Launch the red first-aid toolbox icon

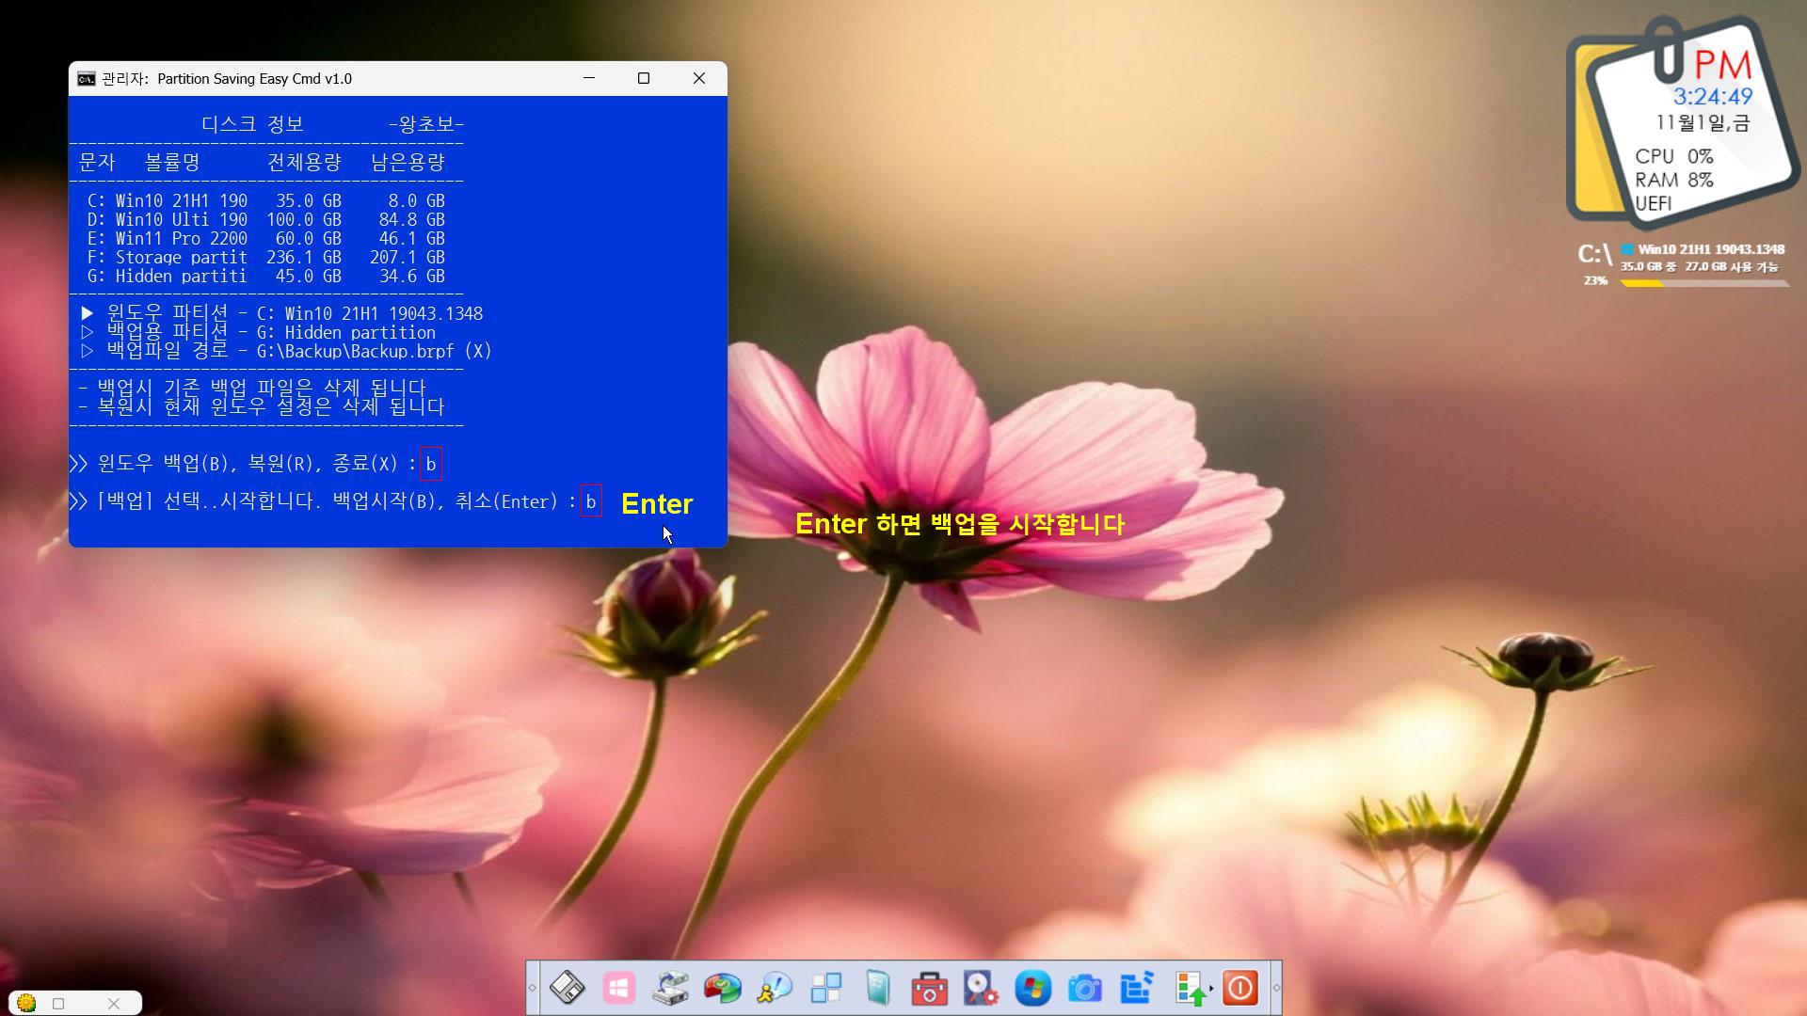point(930,988)
